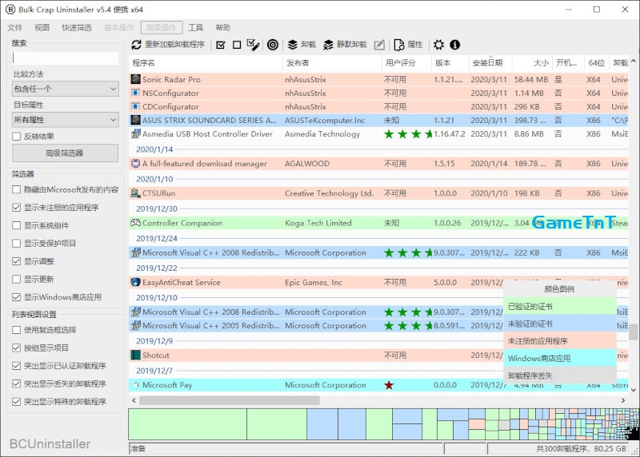Click the scroll right arrow of list
The image size is (640, 457).
(623, 400)
